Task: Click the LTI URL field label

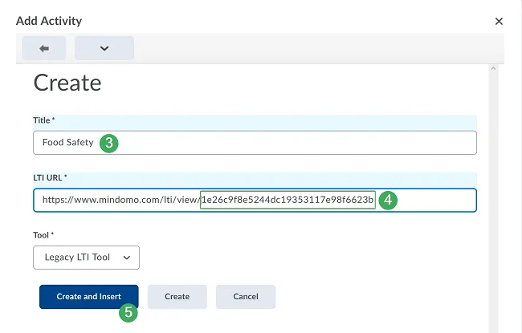Action: click(x=50, y=177)
